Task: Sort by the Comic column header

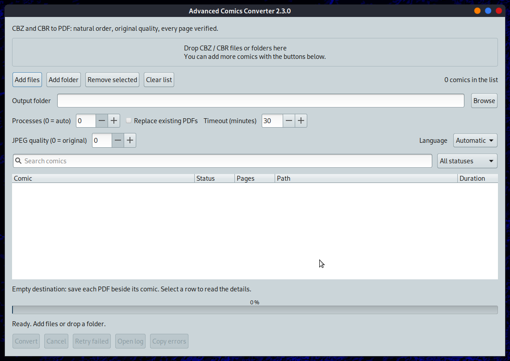Action: coord(103,178)
